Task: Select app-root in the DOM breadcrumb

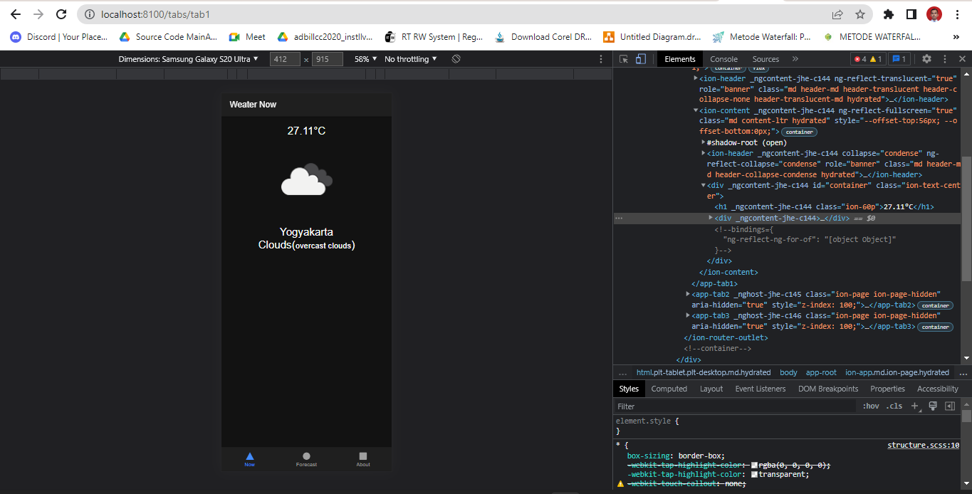Action: (x=821, y=372)
